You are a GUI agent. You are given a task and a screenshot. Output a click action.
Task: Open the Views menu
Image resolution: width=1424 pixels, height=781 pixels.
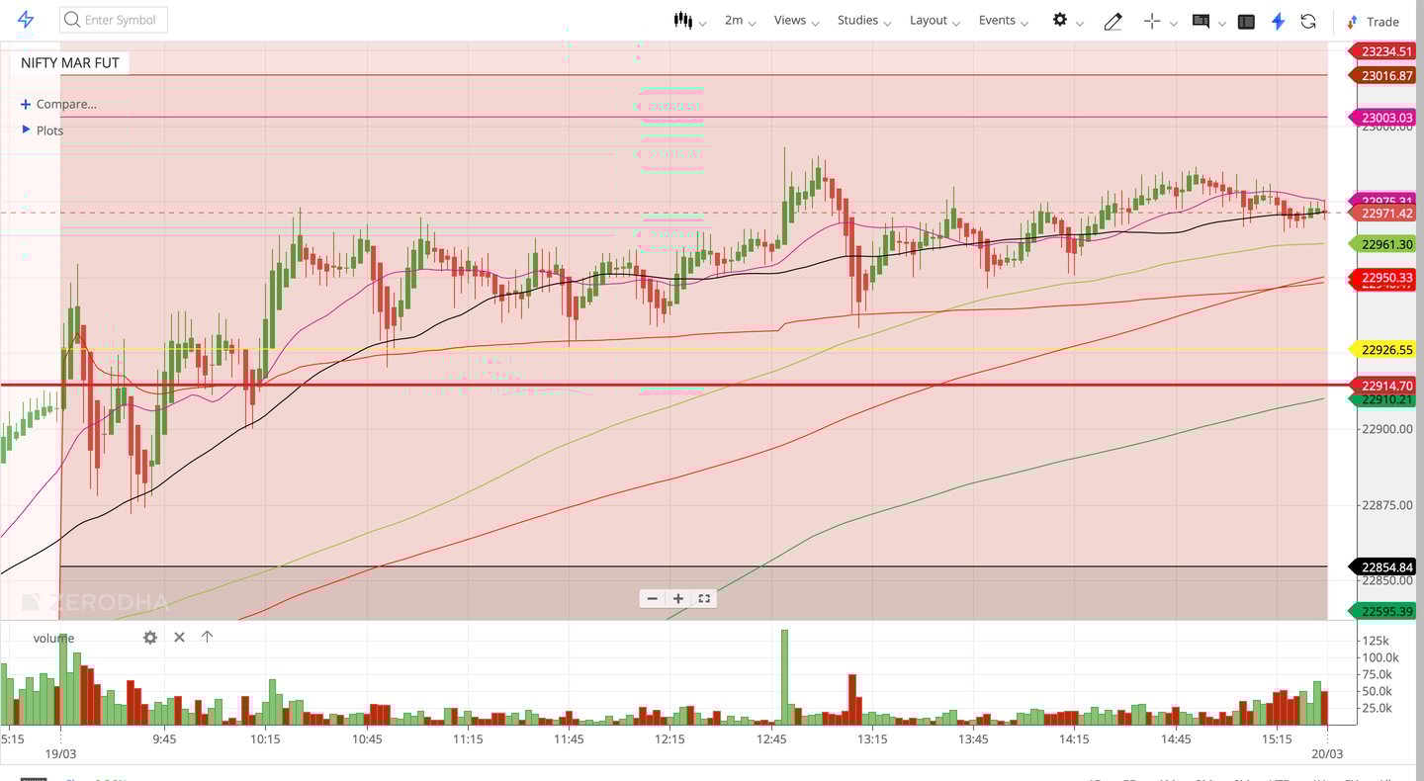(796, 21)
